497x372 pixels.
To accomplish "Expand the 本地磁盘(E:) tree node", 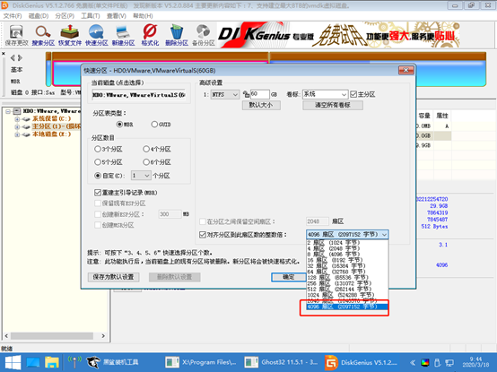I will (17, 134).
